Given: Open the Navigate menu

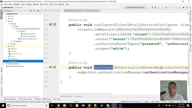Looking at the screenshot, I should pos(16,4).
